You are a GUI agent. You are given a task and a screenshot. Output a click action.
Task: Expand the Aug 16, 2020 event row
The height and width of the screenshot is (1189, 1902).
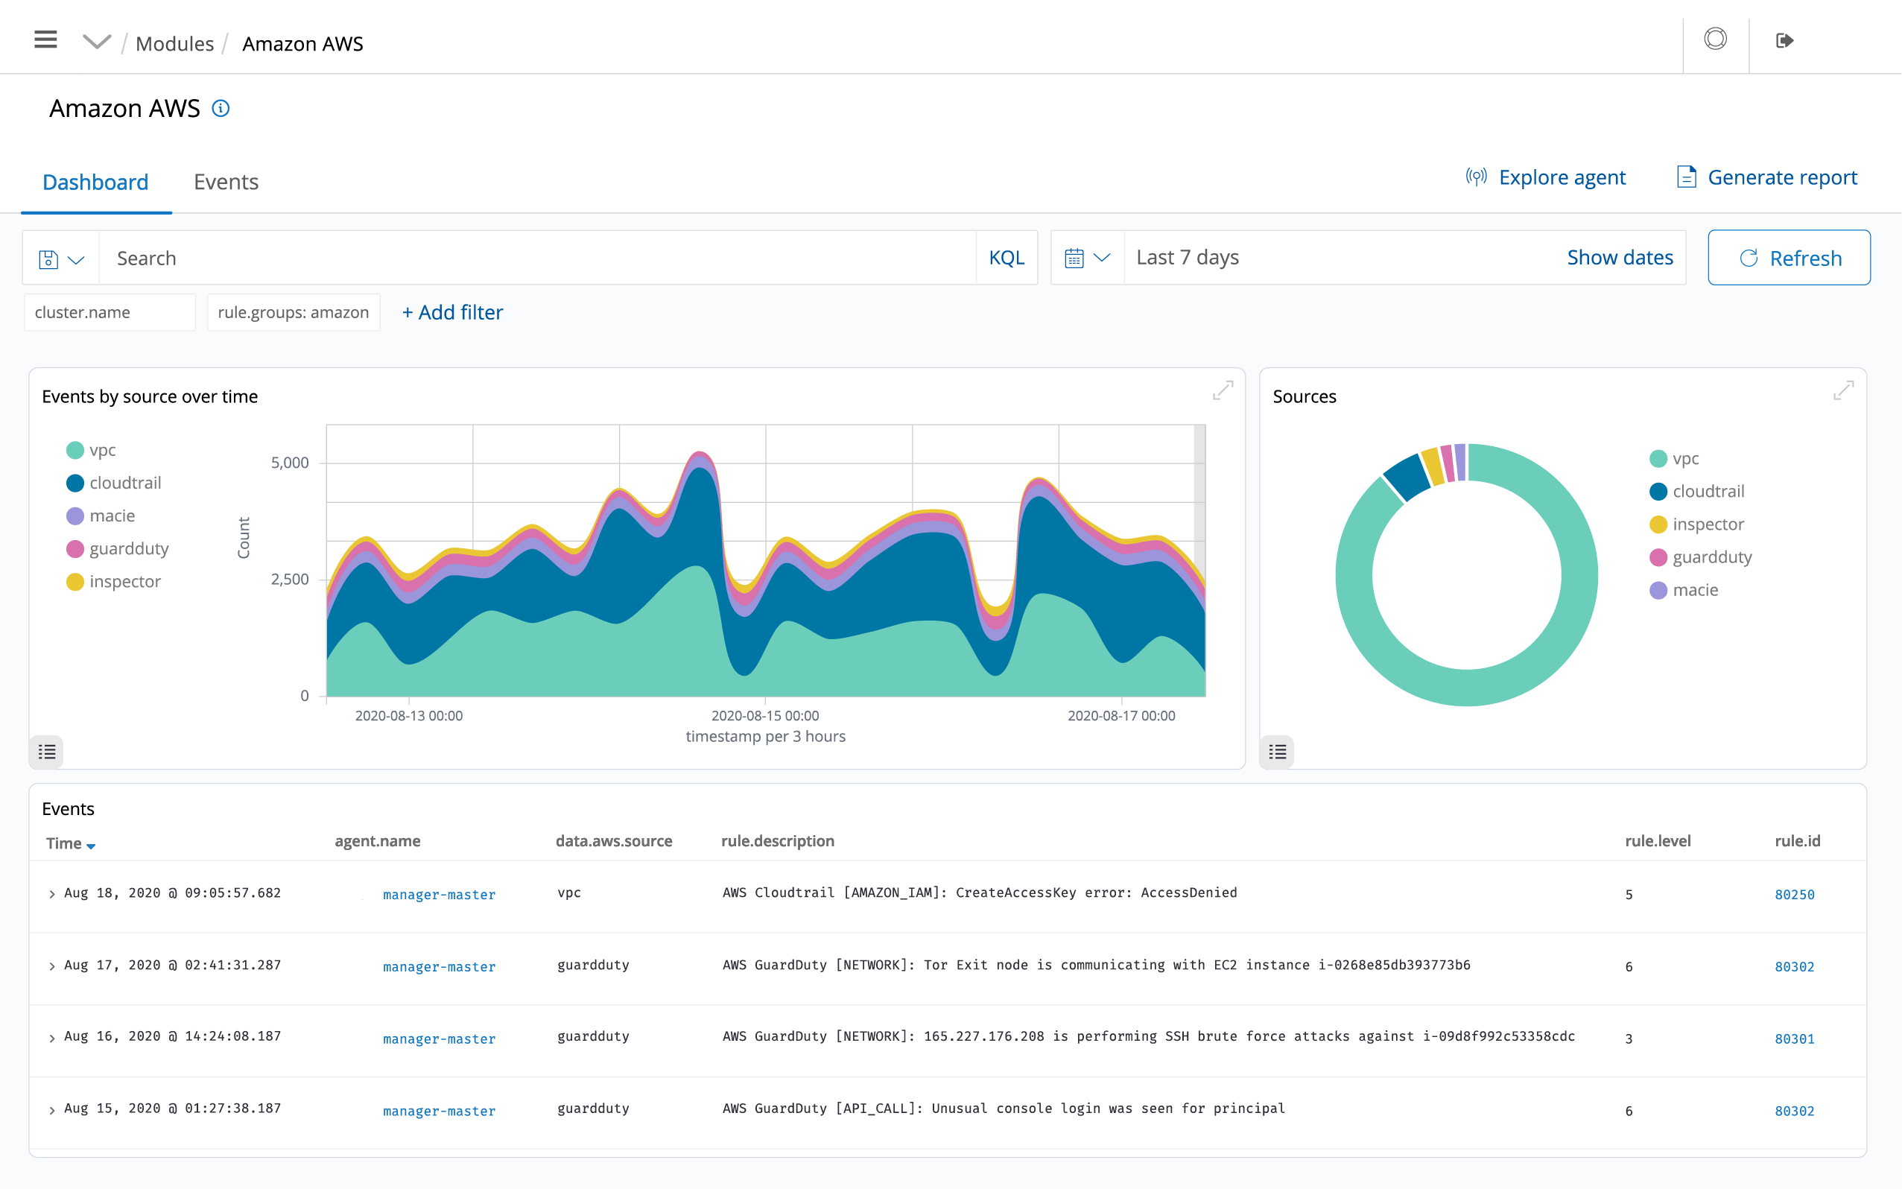tap(52, 1038)
